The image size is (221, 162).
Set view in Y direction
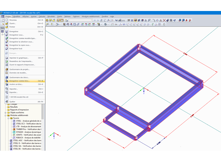tap(86, 24)
